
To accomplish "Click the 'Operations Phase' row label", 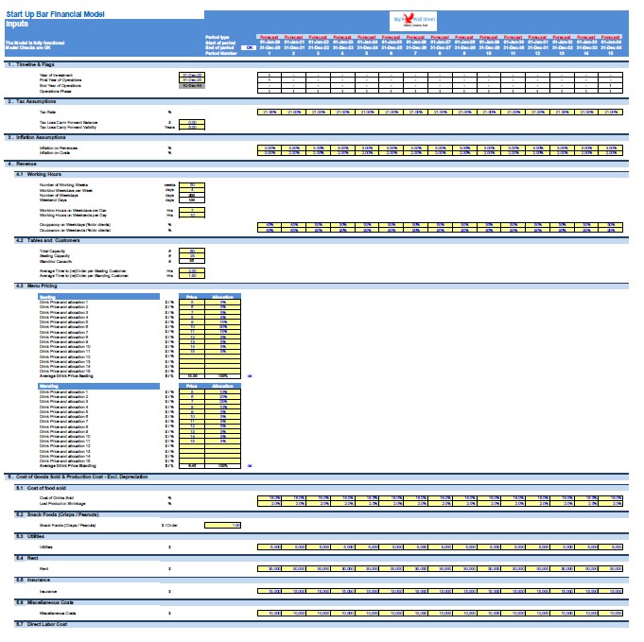I will coord(56,92).
